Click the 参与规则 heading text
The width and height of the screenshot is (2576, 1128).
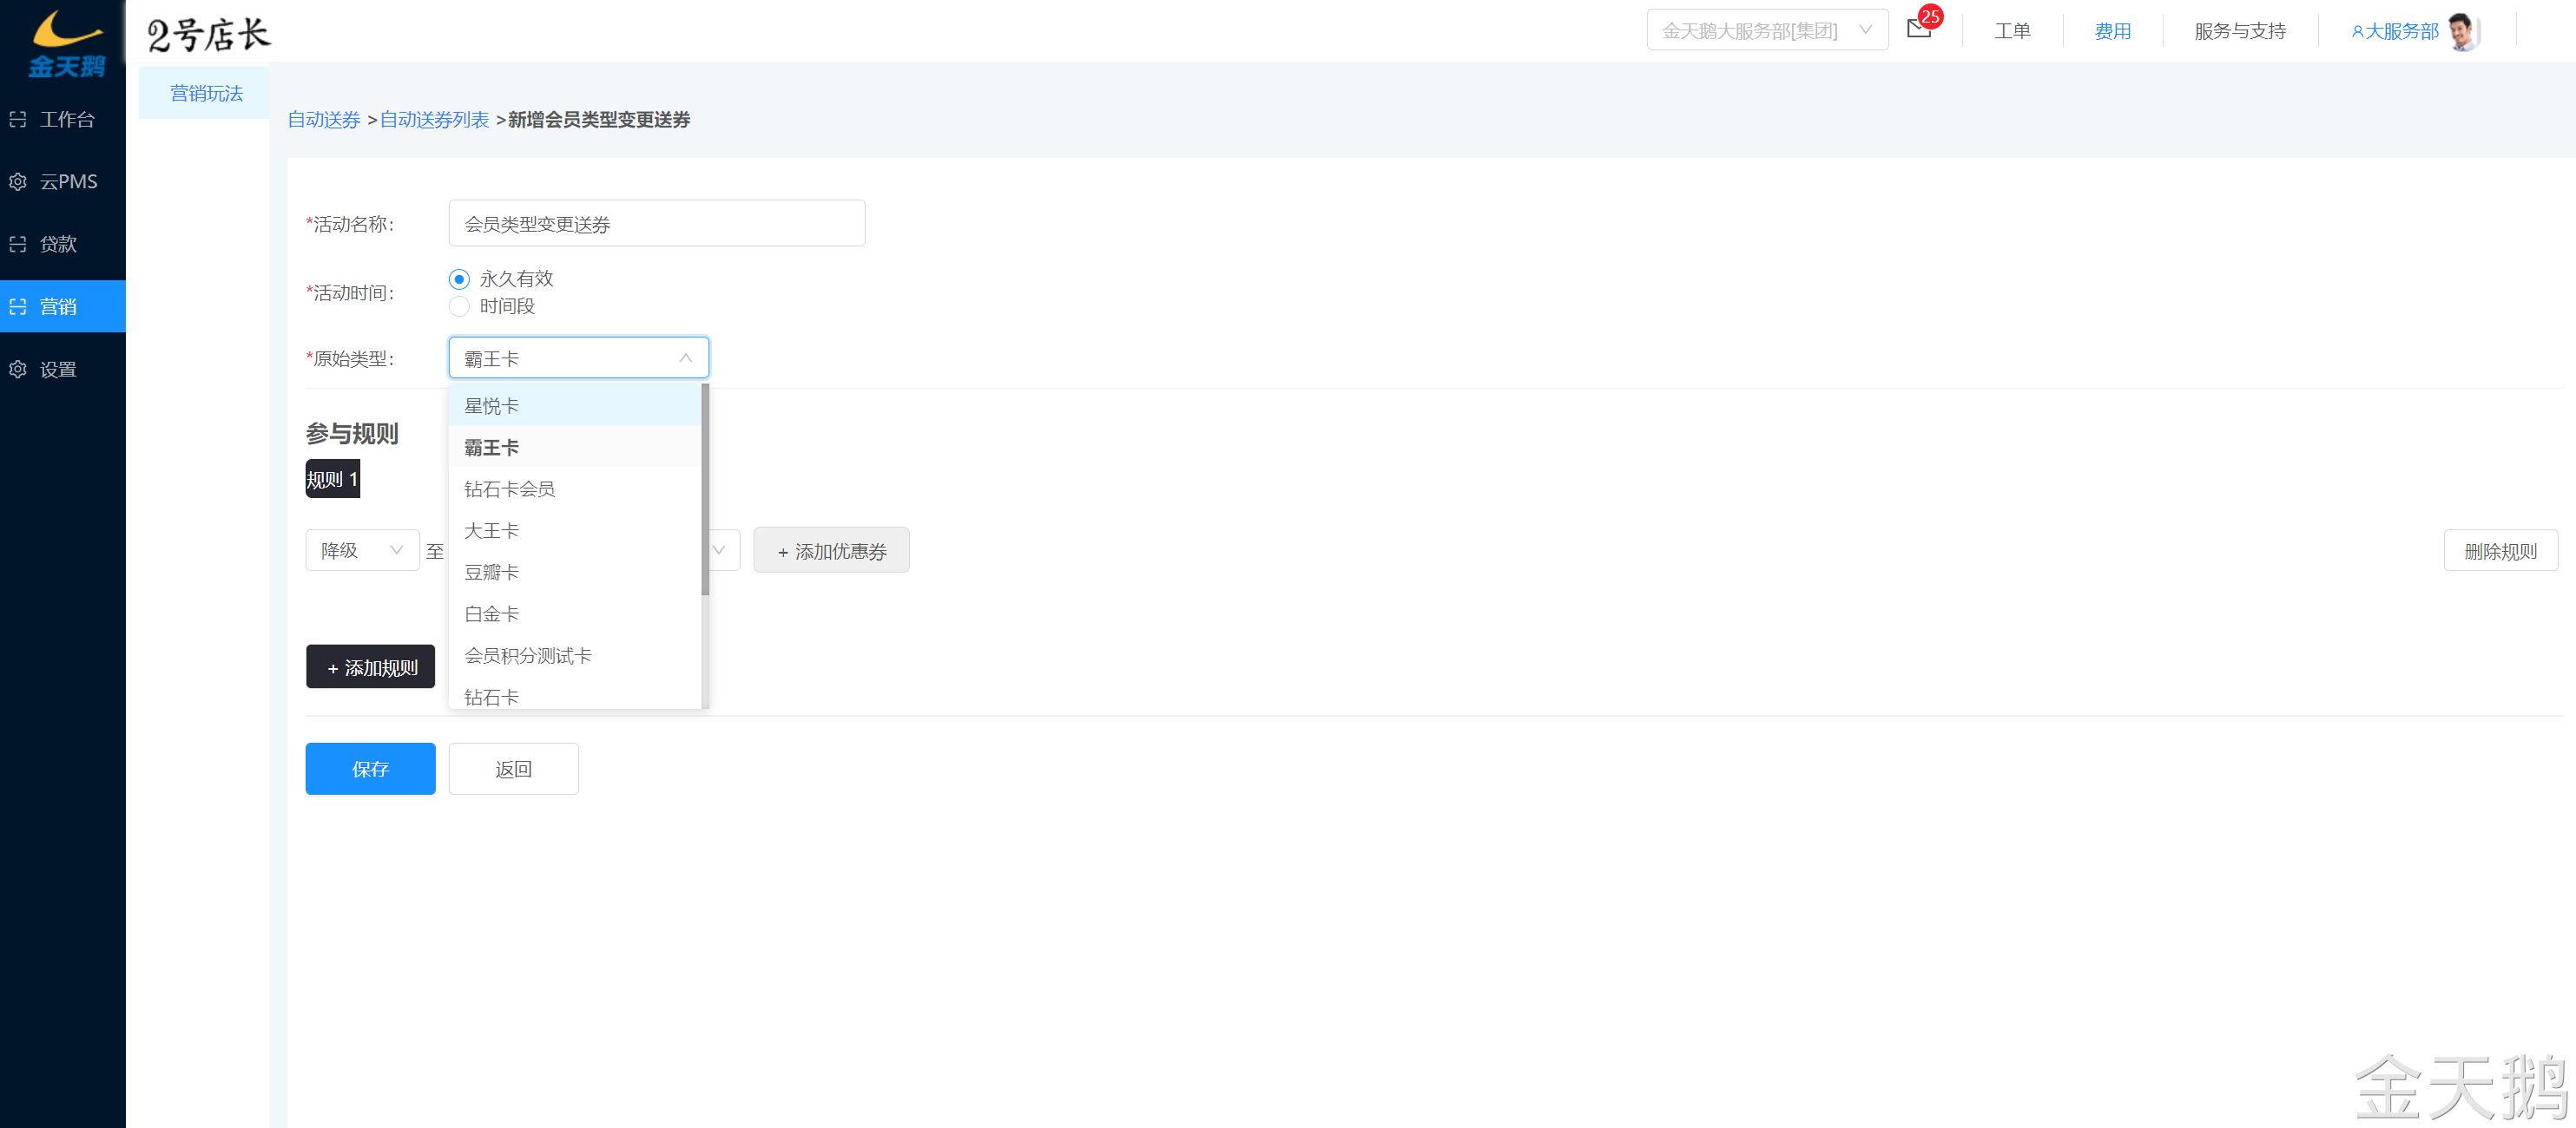click(352, 434)
